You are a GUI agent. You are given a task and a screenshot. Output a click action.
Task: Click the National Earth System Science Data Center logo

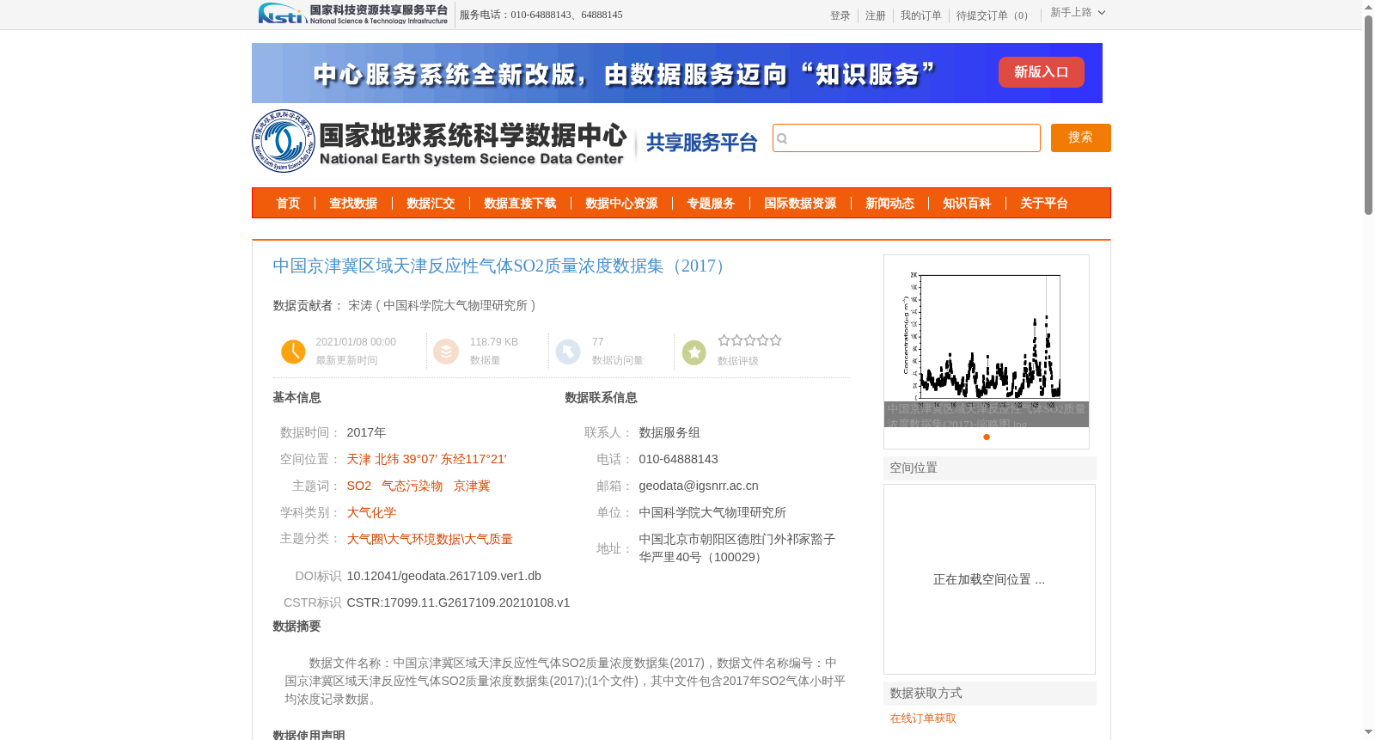440,142
